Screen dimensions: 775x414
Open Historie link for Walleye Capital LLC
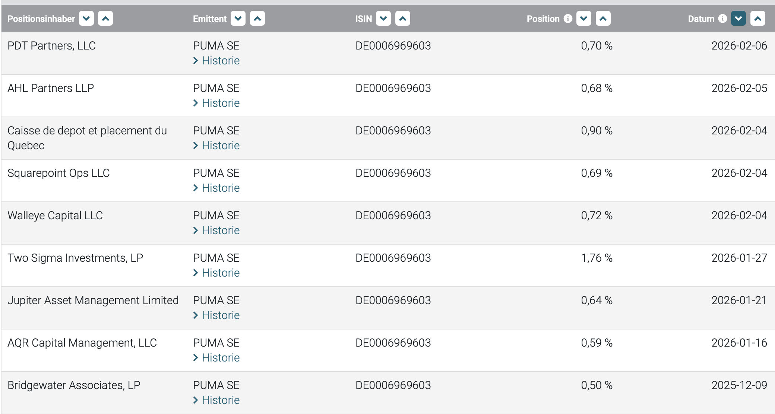220,230
